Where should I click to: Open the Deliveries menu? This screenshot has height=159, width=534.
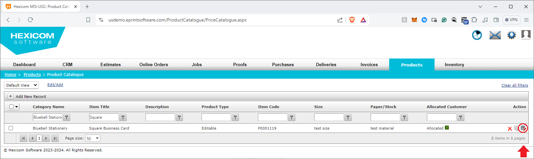[x=326, y=64]
